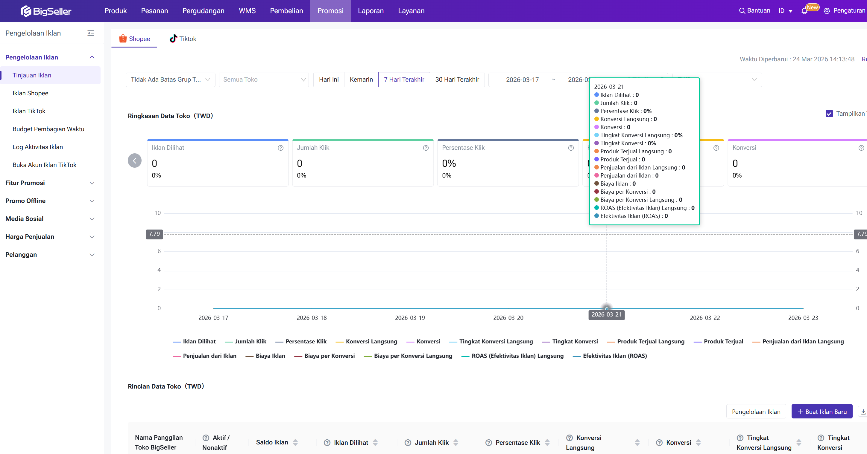
Task: Click the previous cards arrow button
Action: (x=135, y=160)
